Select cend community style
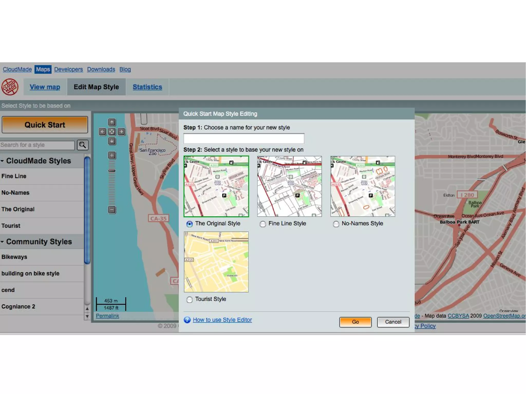The height and width of the screenshot is (394, 526). pos(42,290)
